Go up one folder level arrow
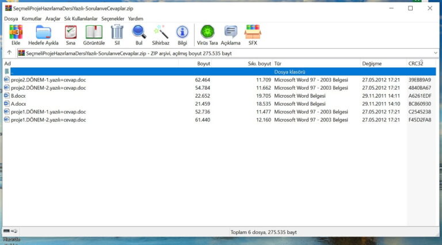Image resolution: width=442 pixels, height=245 pixels. tap(9, 53)
